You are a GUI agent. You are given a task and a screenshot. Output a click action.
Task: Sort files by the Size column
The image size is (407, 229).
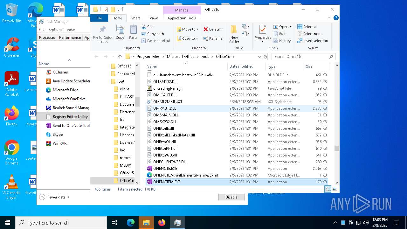pyautogui.click(x=316, y=66)
